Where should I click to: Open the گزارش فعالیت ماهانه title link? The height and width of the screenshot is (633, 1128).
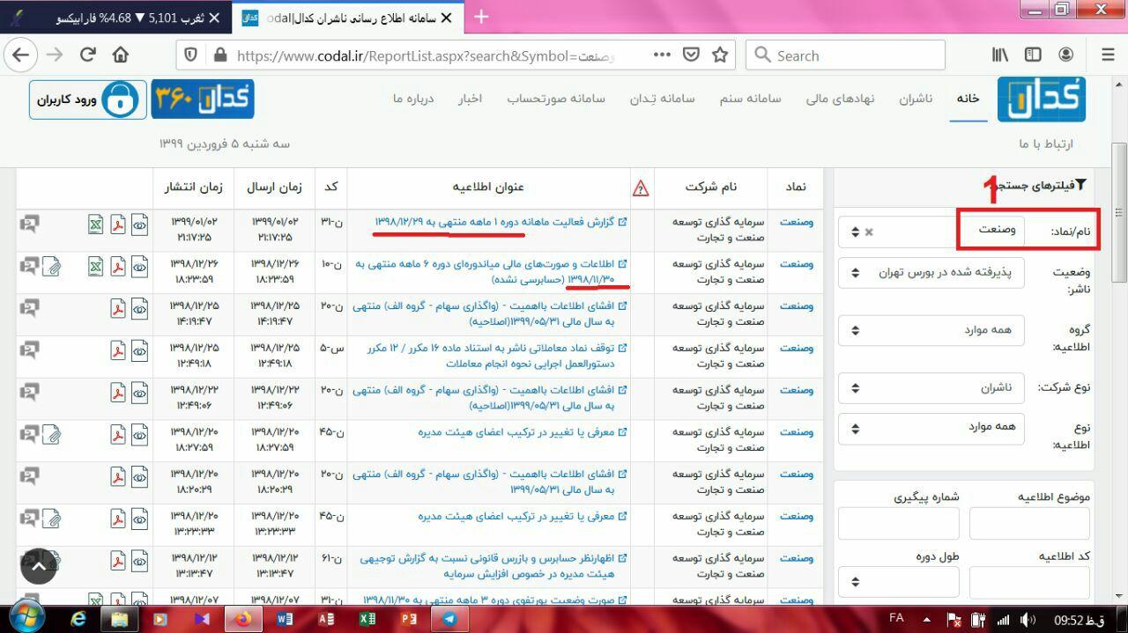pos(501,222)
